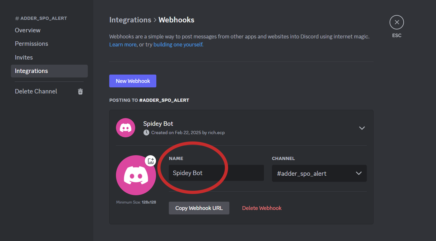Screen dimensions: 436x241
Task: Click the building one yourself link
Action: point(178,44)
